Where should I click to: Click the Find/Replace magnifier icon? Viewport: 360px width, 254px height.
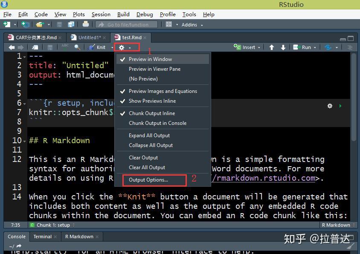pyautogui.click(x=77, y=47)
